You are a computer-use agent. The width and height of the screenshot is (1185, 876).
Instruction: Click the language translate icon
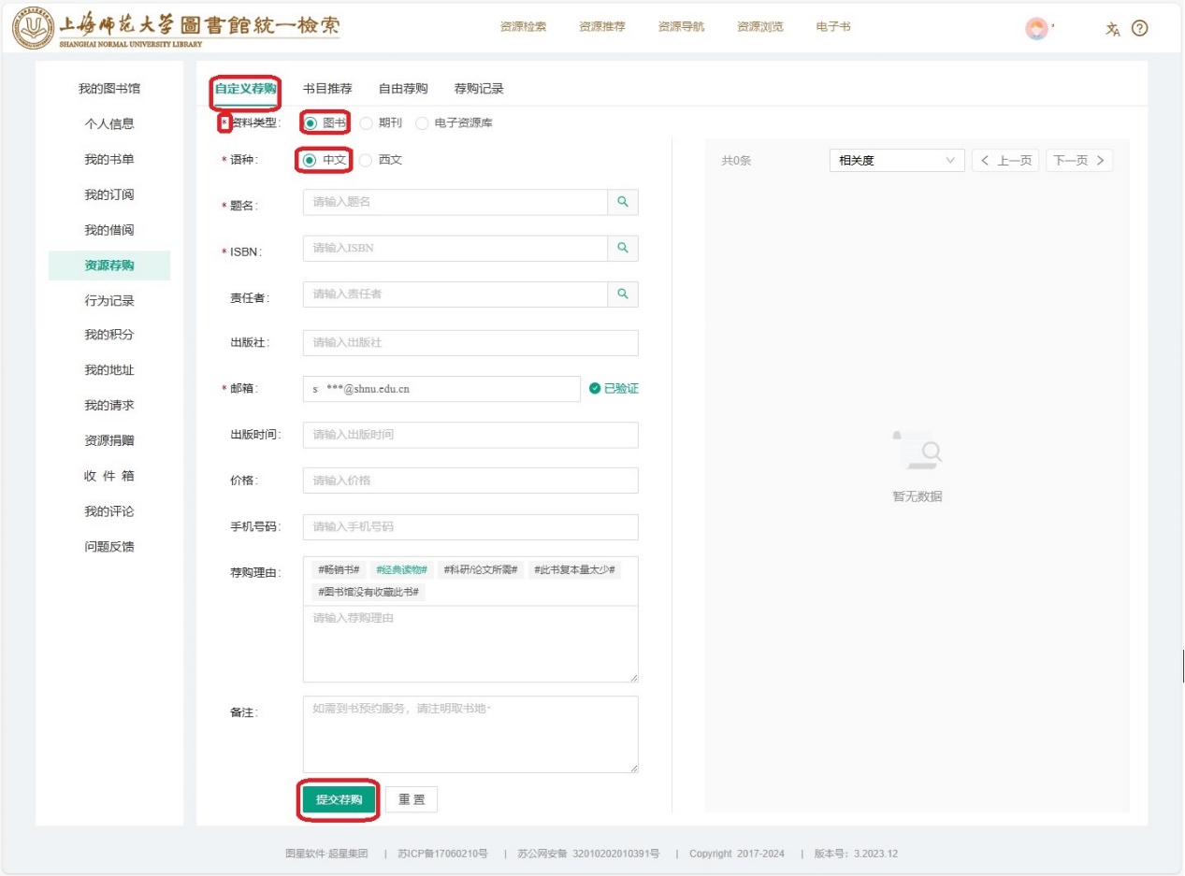pyautogui.click(x=1112, y=28)
